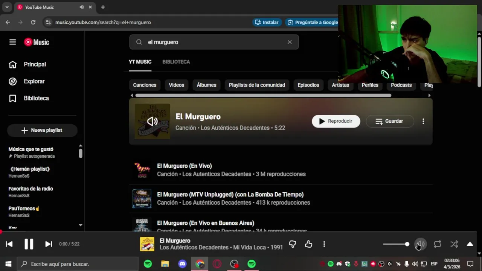Adjust the player volume slider
This screenshot has height=271, width=482.
396,244
